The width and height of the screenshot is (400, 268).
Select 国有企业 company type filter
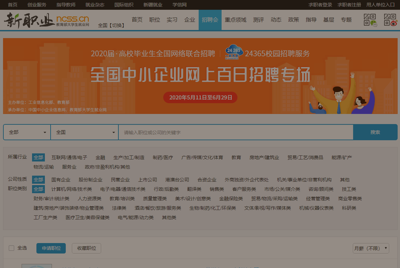pyautogui.click(x=61, y=180)
